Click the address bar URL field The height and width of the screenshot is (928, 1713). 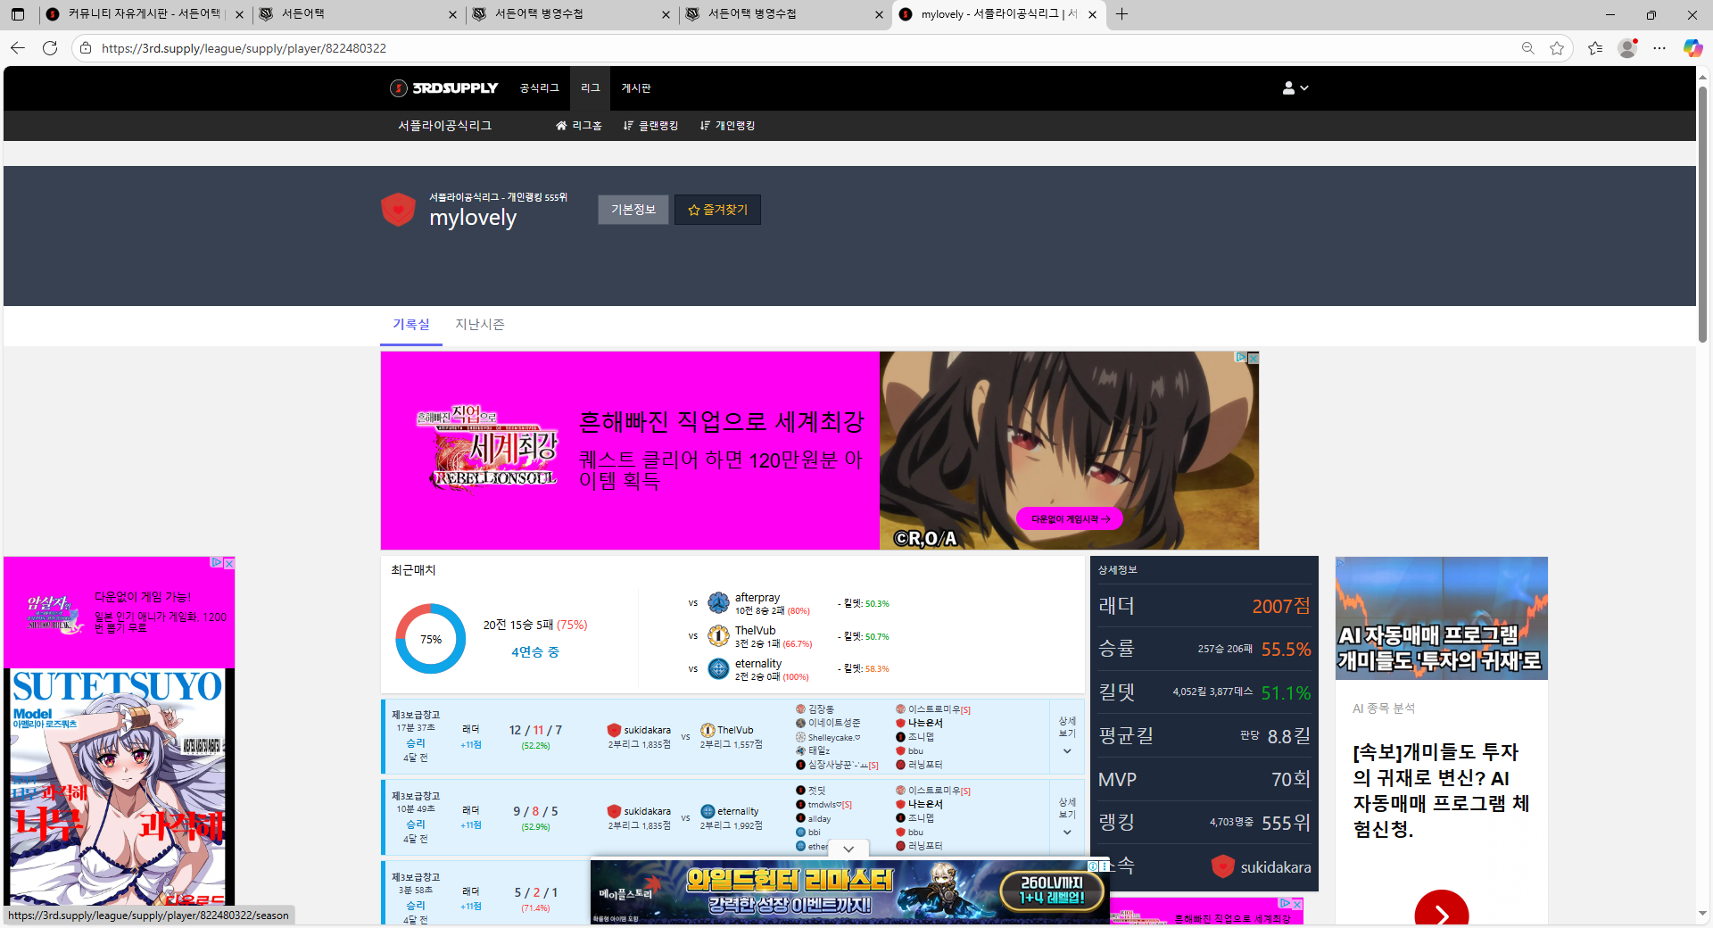625,48
